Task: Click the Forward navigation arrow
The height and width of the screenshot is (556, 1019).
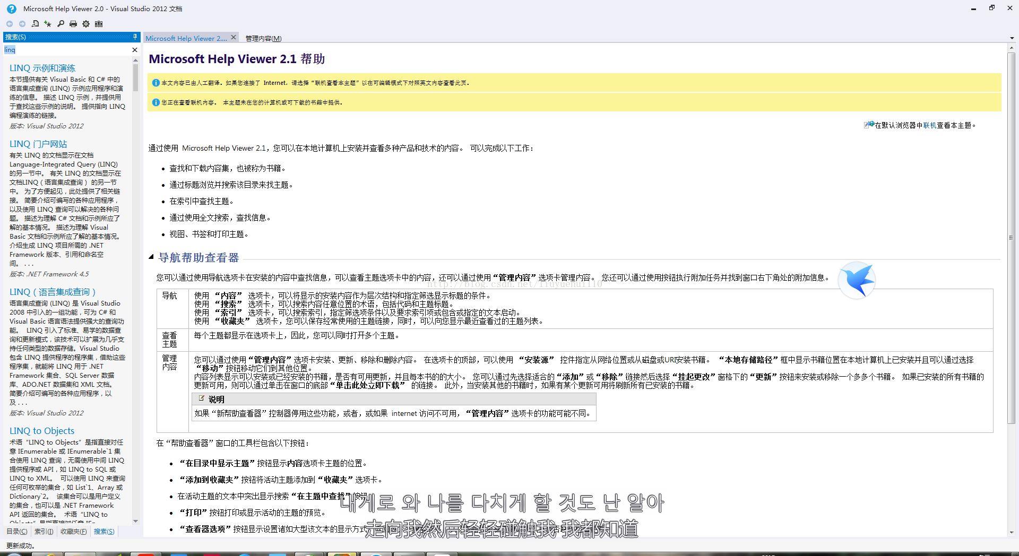Action: (x=22, y=24)
